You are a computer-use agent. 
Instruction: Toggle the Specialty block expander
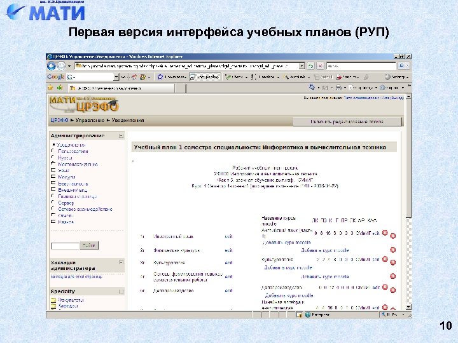coord(121,292)
